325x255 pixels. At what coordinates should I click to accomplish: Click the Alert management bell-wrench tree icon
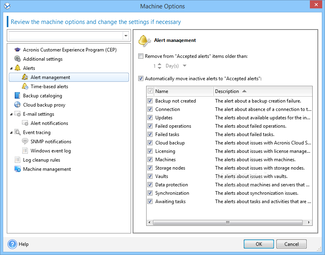coord(25,77)
